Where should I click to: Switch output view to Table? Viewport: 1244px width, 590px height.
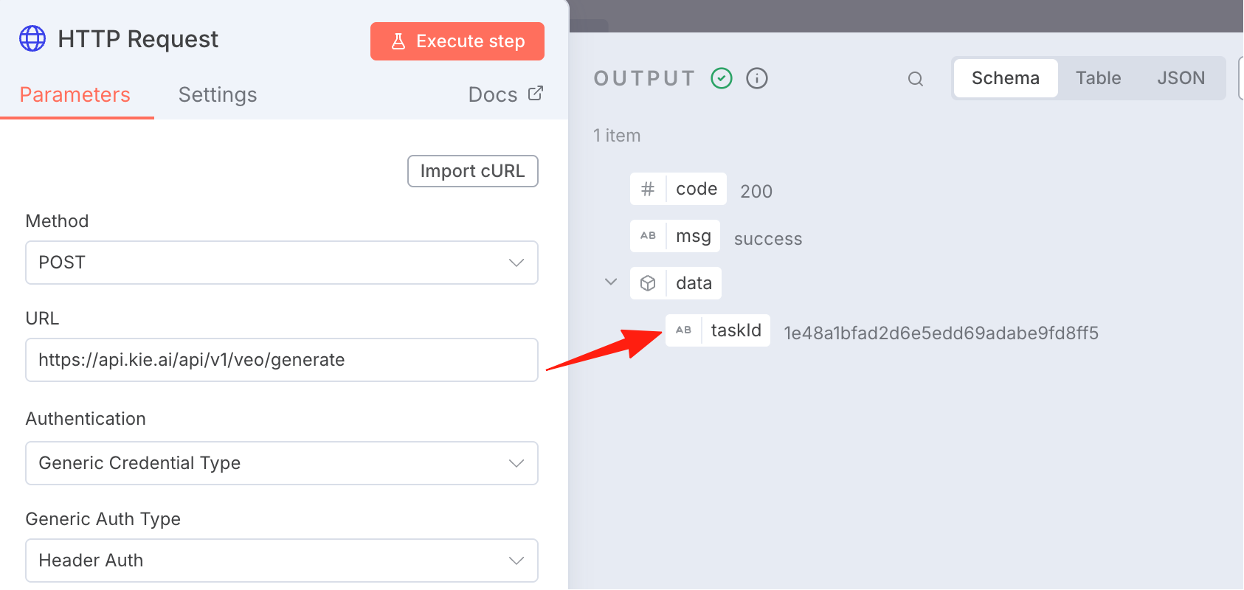(x=1098, y=78)
